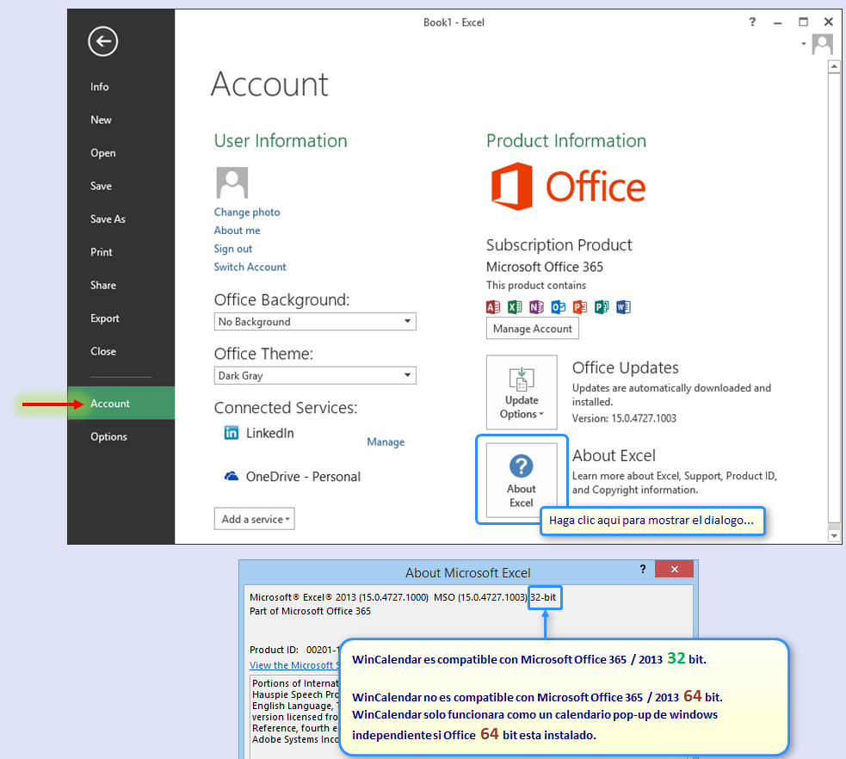Expand the Add a service dropdown
This screenshot has height=759, width=846.
coord(254,518)
